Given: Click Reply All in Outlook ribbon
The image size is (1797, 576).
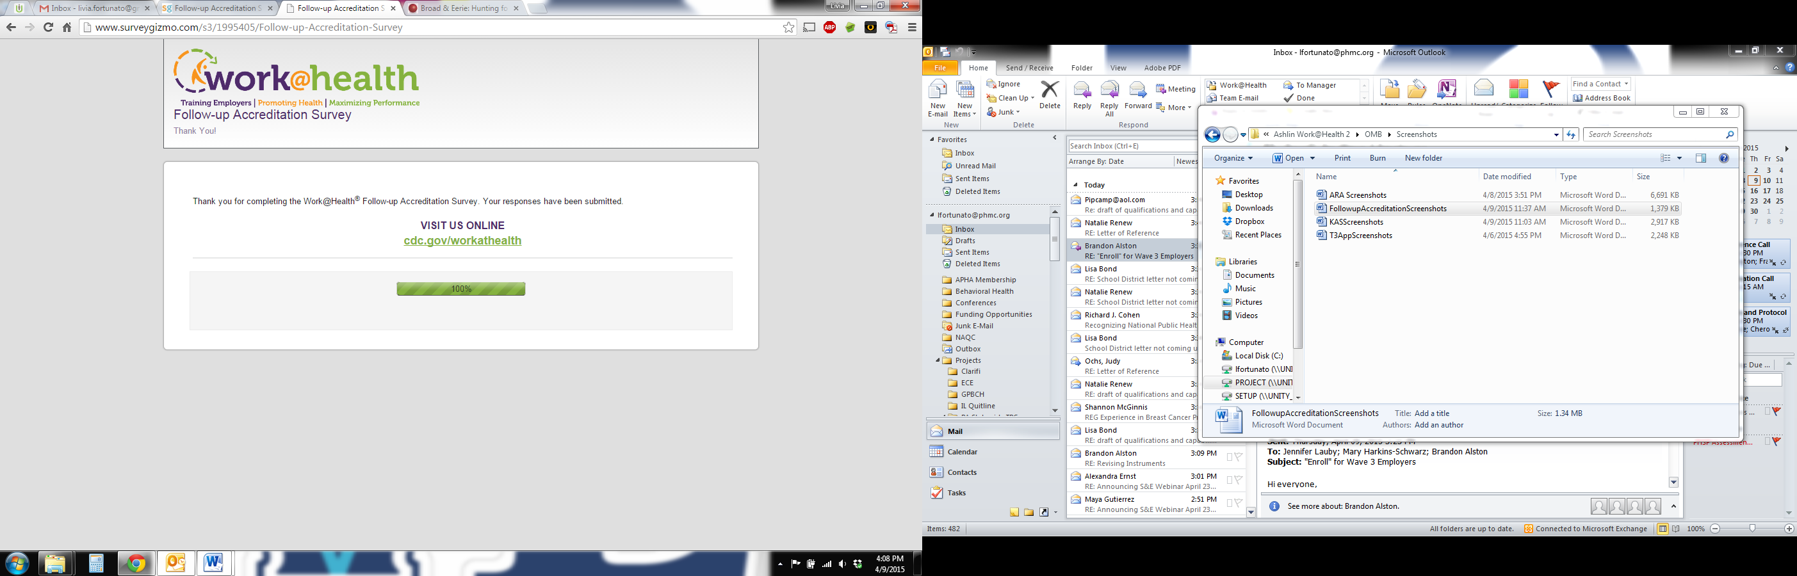Looking at the screenshot, I should click(x=1109, y=99).
